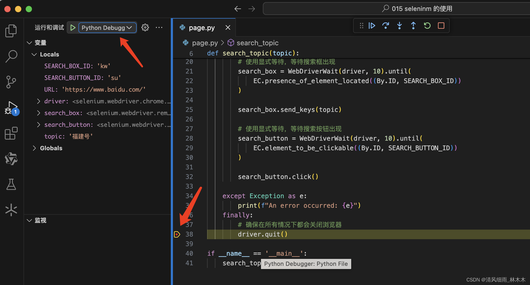
Task: Click the polyhedron icon in the activity bar
Action: (11, 158)
